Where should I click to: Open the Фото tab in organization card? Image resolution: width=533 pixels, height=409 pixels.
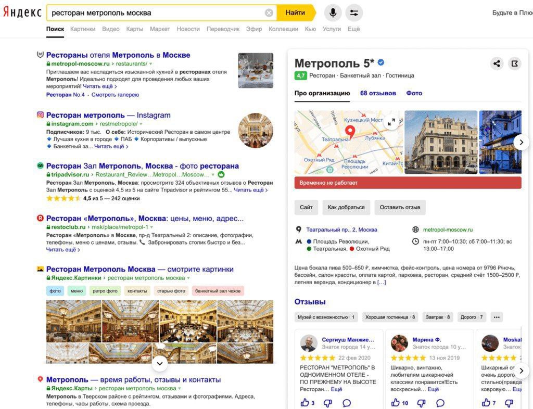coord(414,93)
